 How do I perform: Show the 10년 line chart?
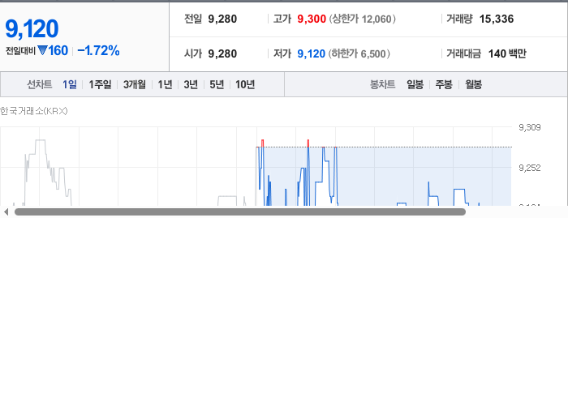(x=245, y=84)
